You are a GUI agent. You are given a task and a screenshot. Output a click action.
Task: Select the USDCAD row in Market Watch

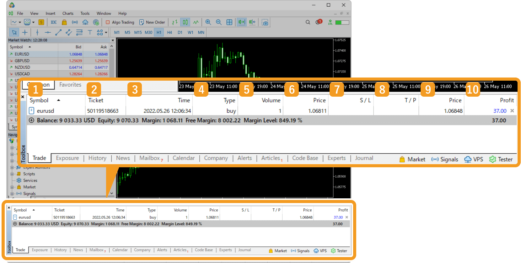pos(58,74)
